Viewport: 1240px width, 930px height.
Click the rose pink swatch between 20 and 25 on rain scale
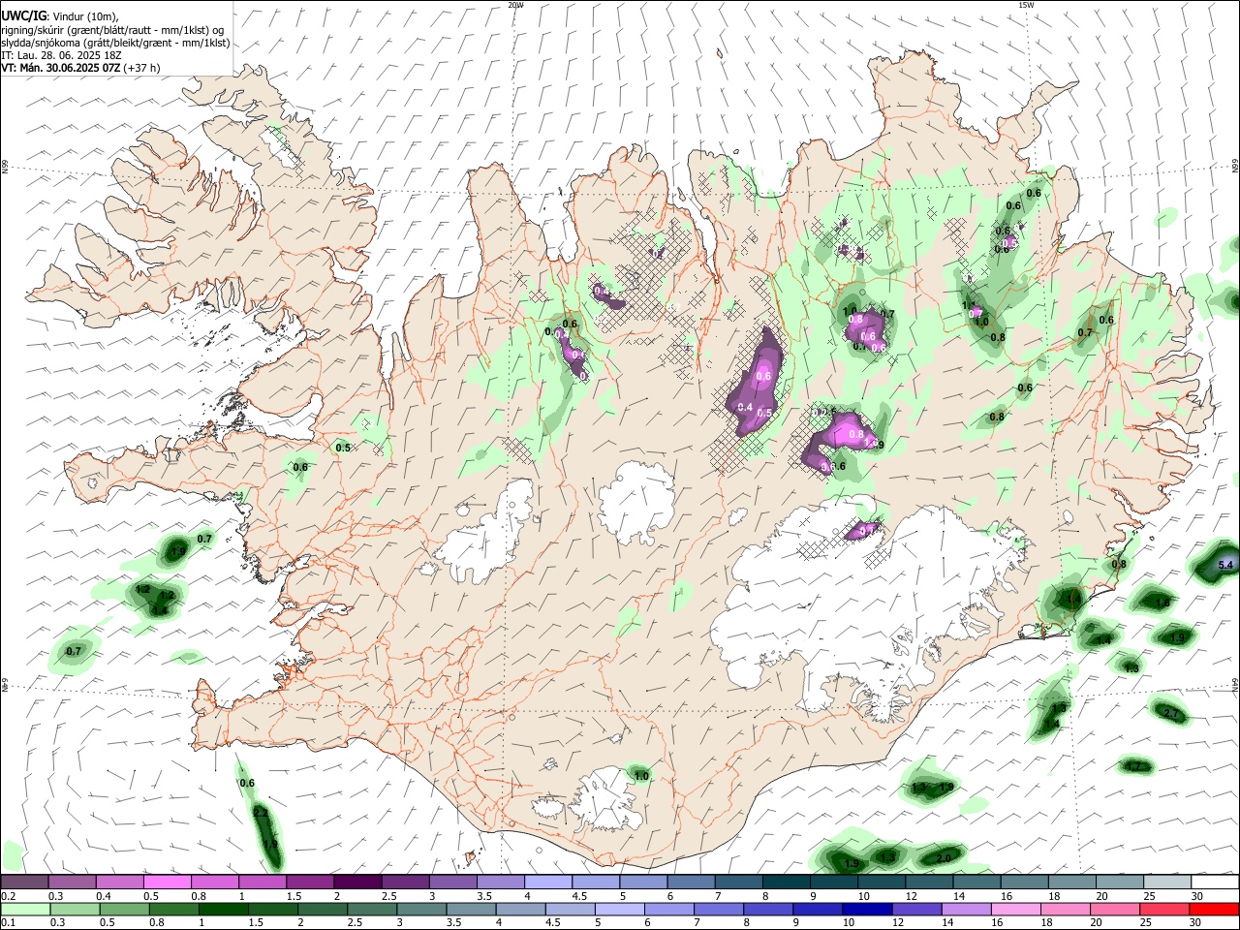click(1116, 909)
